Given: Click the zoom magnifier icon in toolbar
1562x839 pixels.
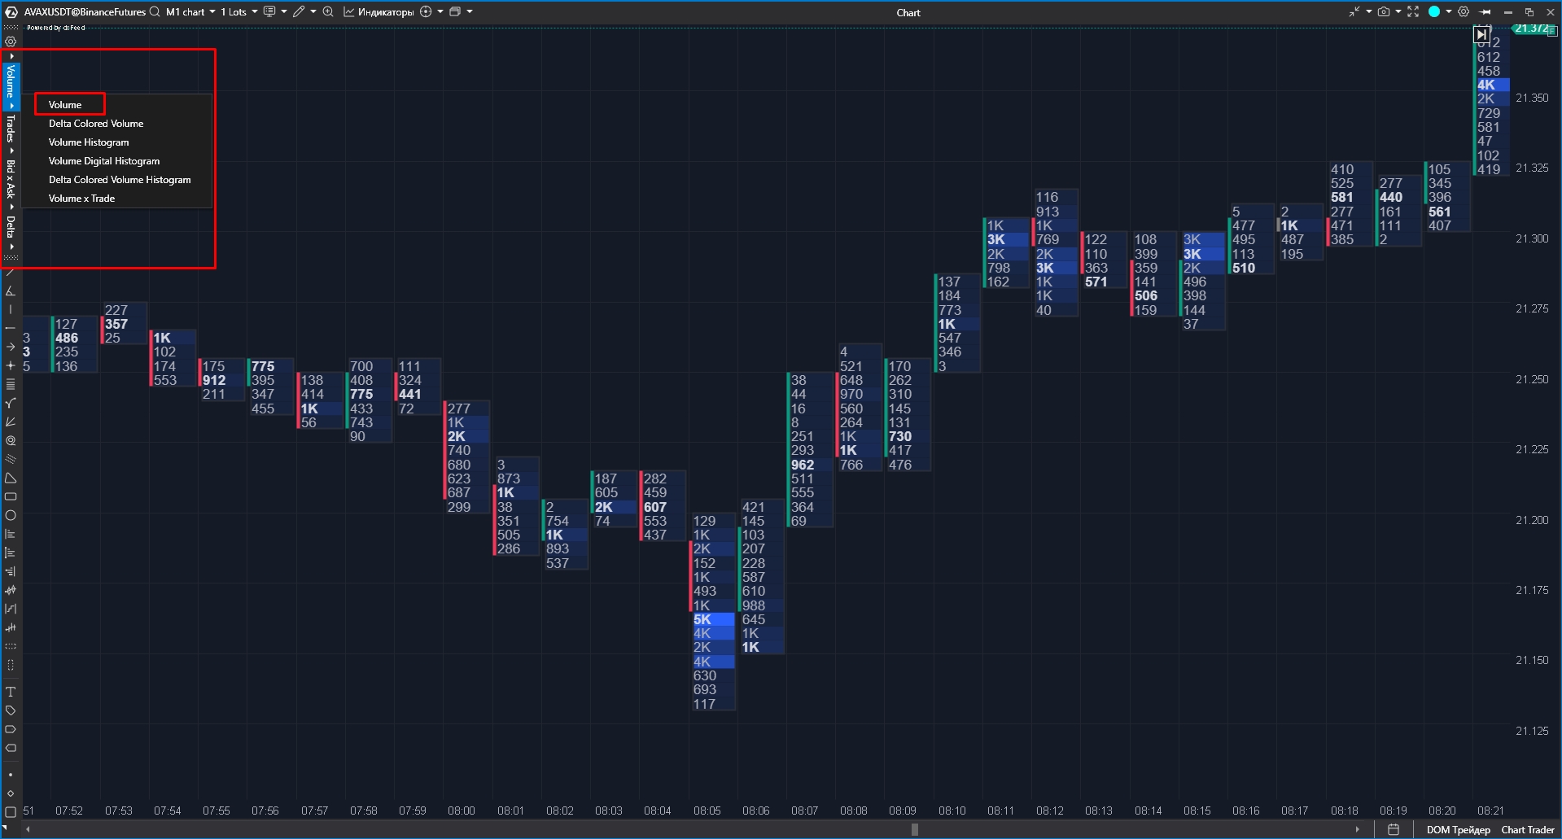Looking at the screenshot, I should [x=328, y=12].
